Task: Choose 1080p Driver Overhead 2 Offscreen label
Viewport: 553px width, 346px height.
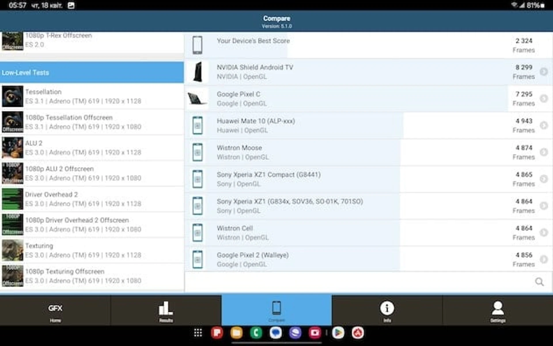Action: 77,220
